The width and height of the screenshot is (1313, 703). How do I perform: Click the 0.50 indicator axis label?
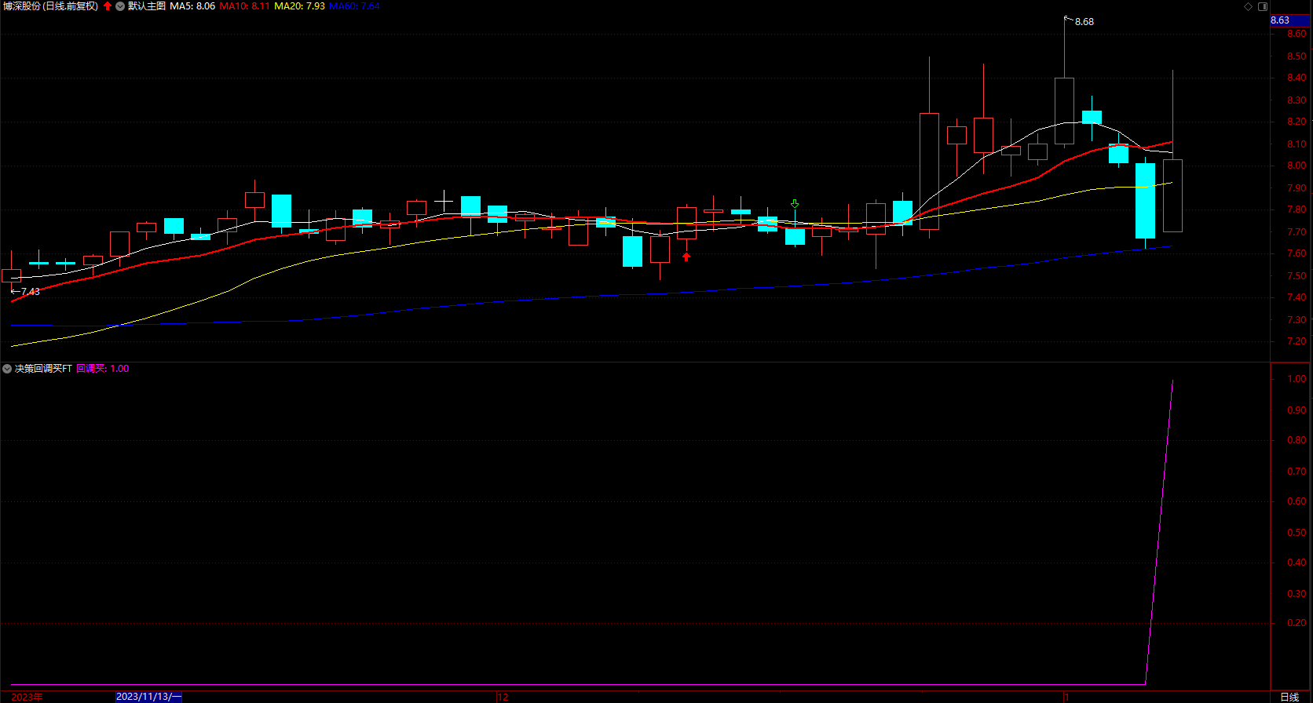point(1297,533)
